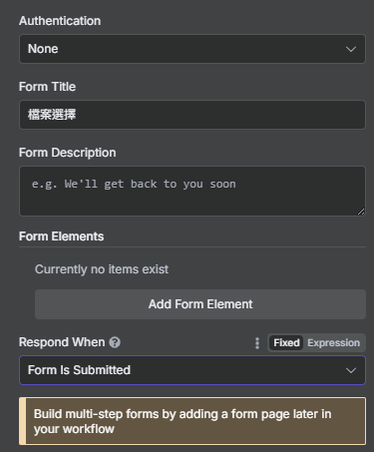Open the Authentication dropdown showing None
The width and height of the screenshot is (374, 452).
192,49
